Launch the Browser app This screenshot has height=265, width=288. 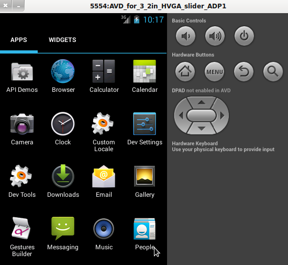[x=63, y=76]
